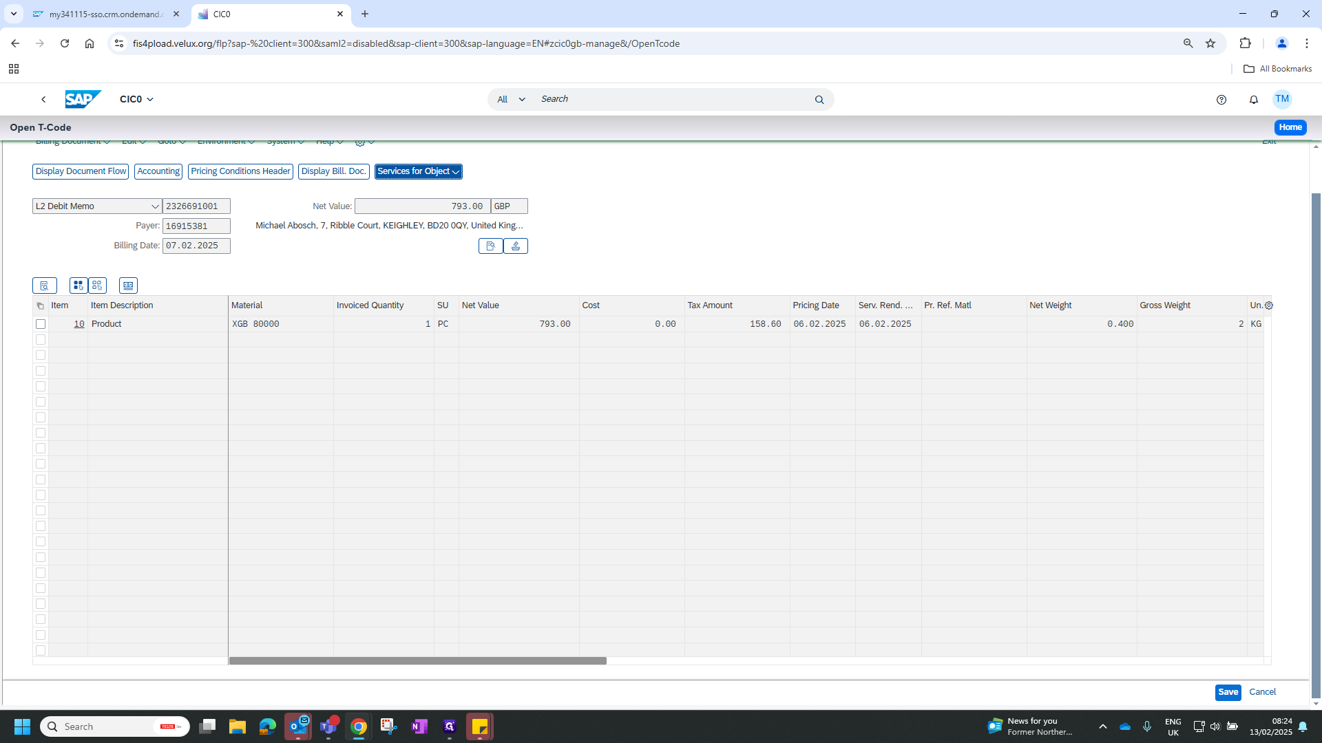Click the SAP search magnifier icon
This screenshot has width=1322, height=743.
[x=819, y=100]
